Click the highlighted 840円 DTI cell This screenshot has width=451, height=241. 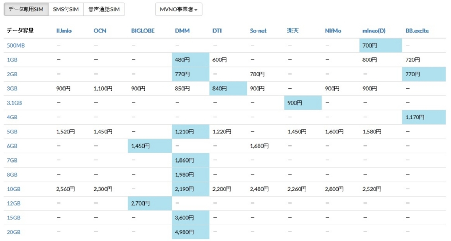click(x=228, y=89)
